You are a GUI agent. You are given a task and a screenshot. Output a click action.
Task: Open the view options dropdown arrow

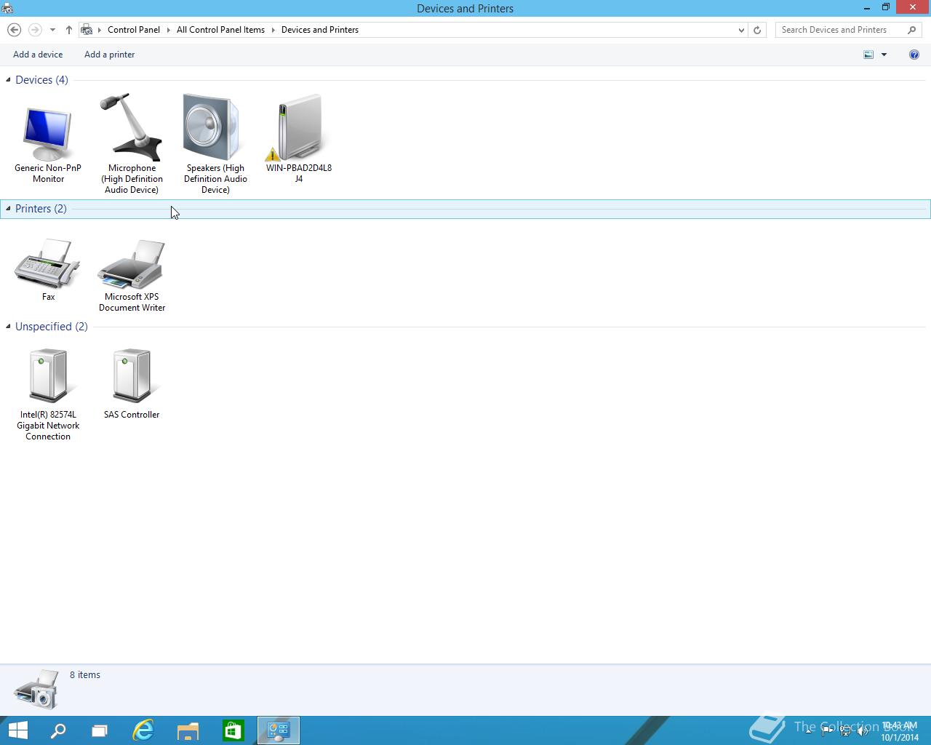tap(884, 55)
